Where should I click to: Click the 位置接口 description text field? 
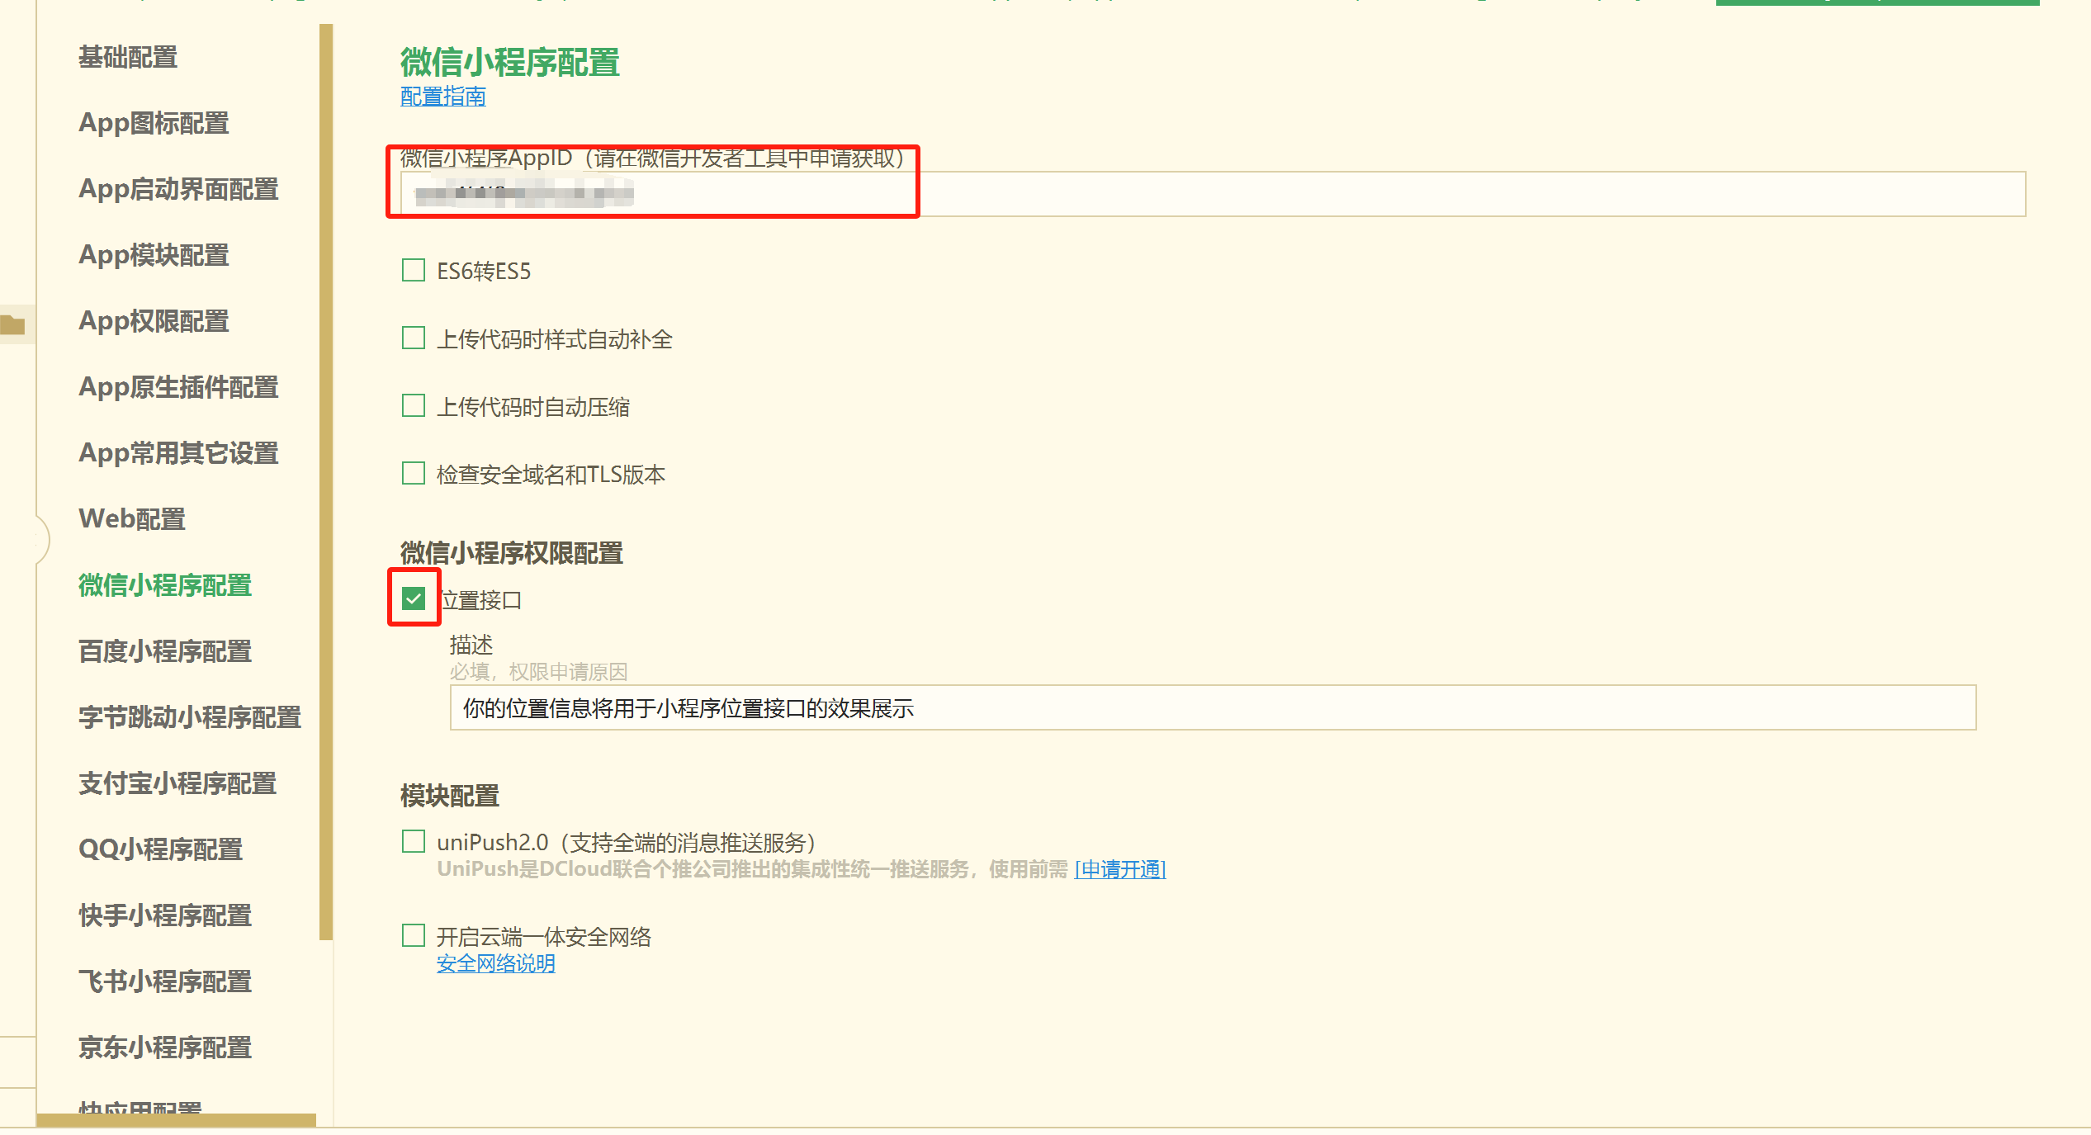(x=1212, y=708)
